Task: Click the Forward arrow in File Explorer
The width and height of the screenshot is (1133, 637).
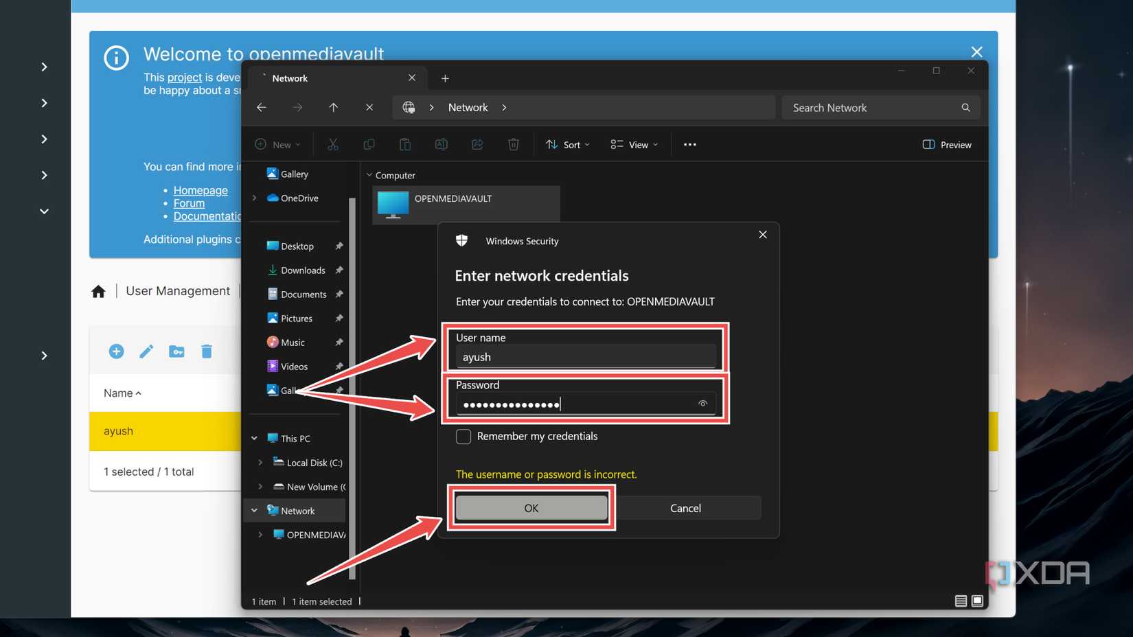Action: (297, 107)
